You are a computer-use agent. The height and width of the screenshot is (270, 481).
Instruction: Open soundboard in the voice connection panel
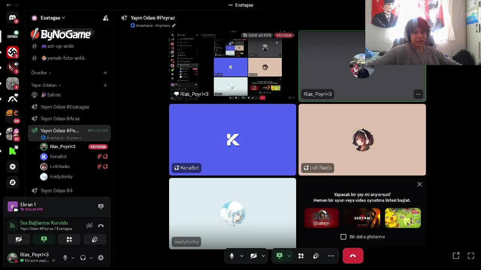pos(95,239)
